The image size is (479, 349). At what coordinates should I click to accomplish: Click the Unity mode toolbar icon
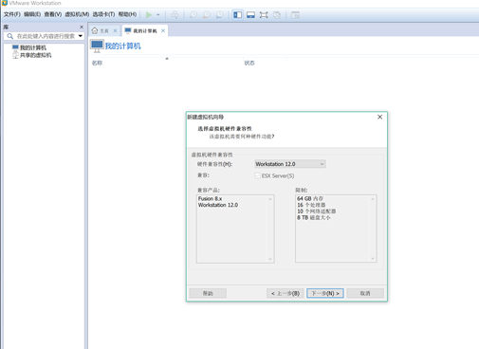[x=277, y=15]
